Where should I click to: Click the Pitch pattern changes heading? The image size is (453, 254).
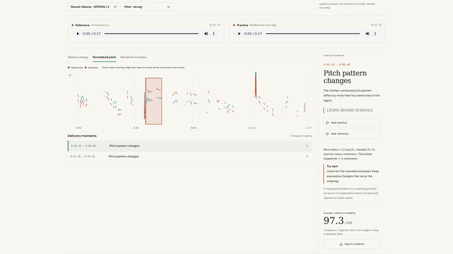point(345,77)
